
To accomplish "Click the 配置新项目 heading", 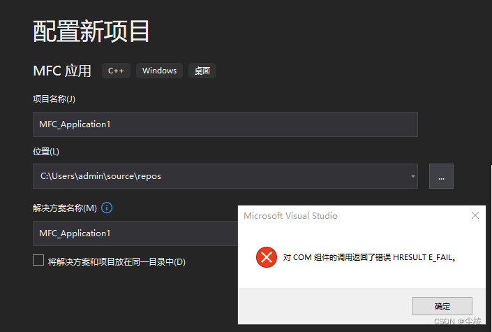I will [x=91, y=31].
